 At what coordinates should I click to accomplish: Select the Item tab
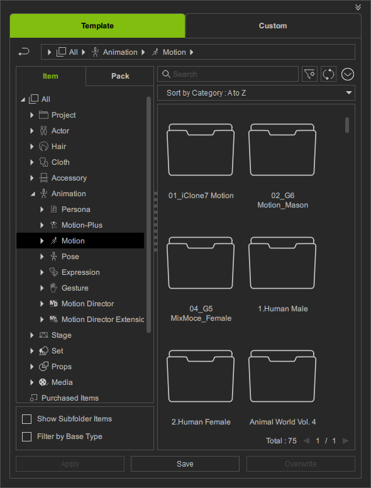50,76
